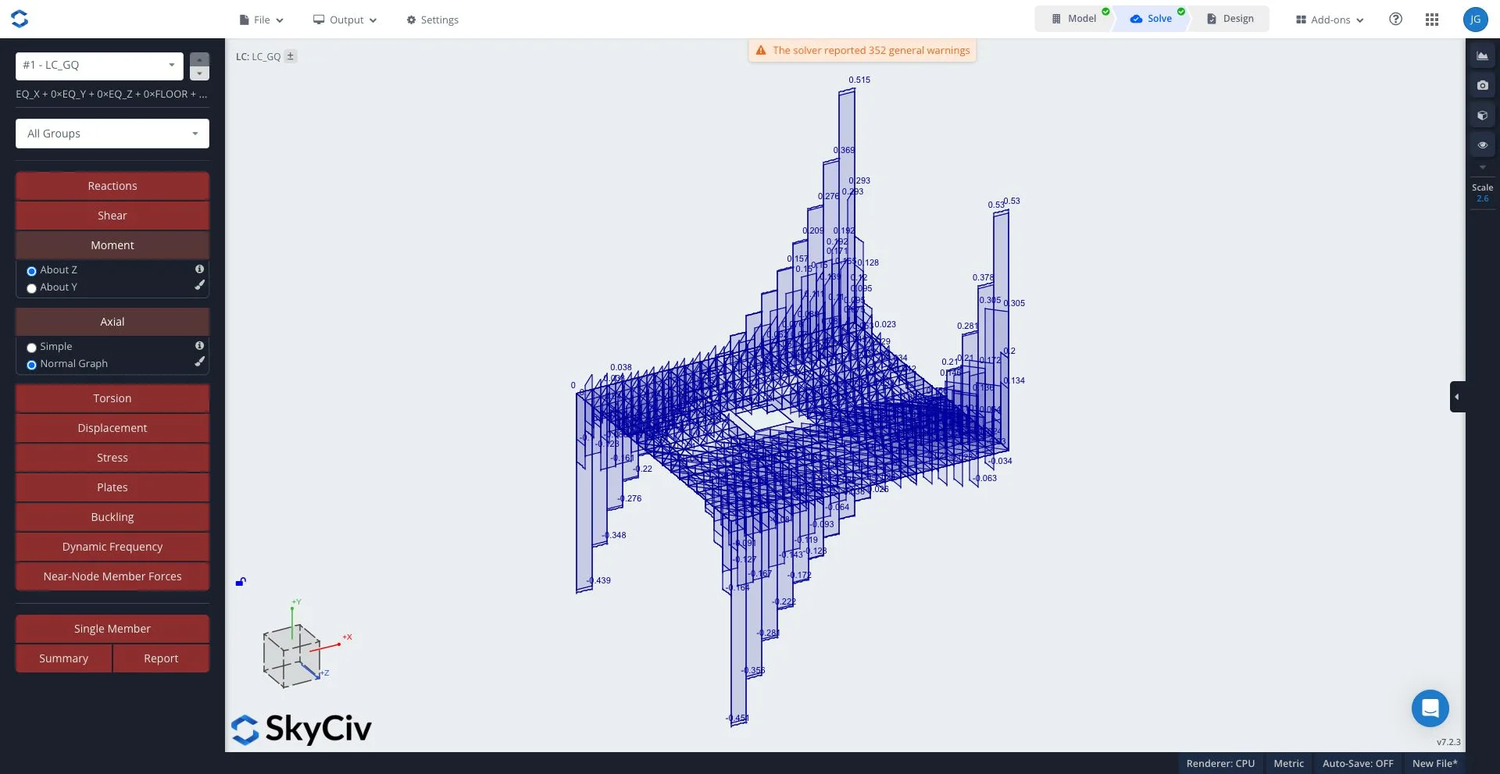Expand the All Groups dropdown

click(x=112, y=134)
